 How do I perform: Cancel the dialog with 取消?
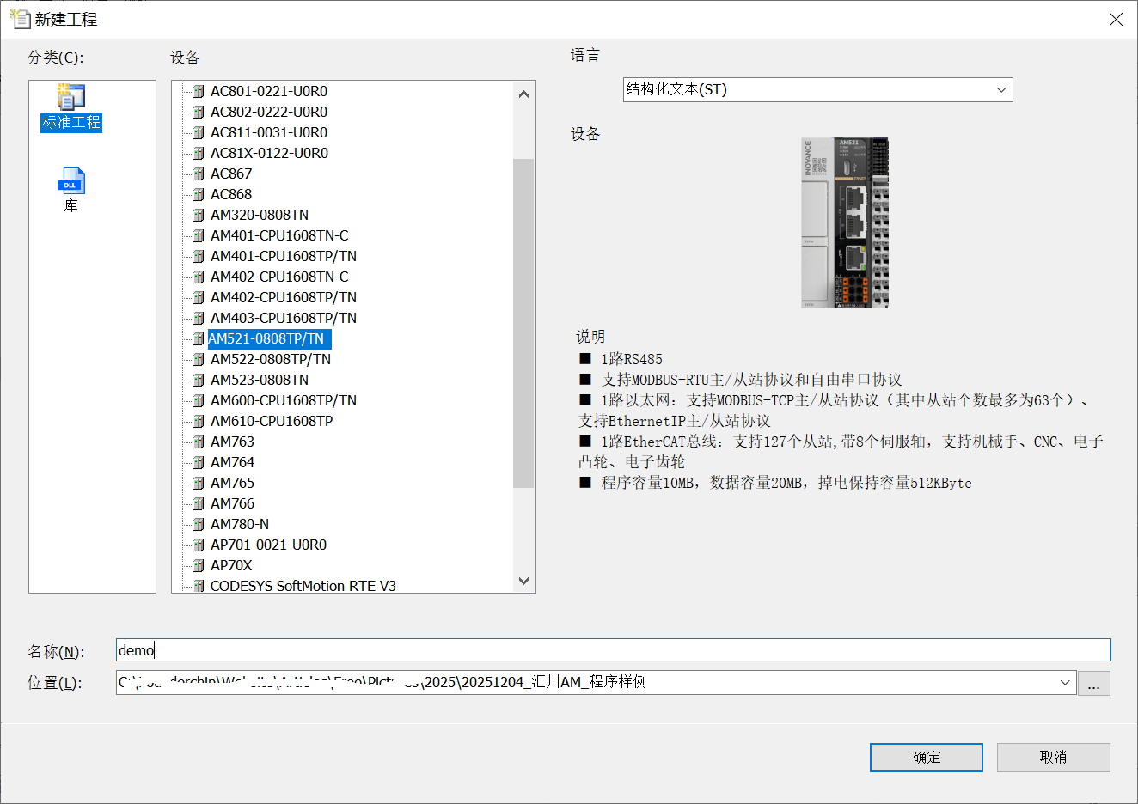tap(1053, 757)
